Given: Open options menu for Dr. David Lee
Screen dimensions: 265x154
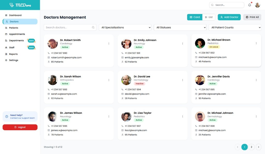Looking at the screenshot, I should pyautogui.click(x=182, y=80).
